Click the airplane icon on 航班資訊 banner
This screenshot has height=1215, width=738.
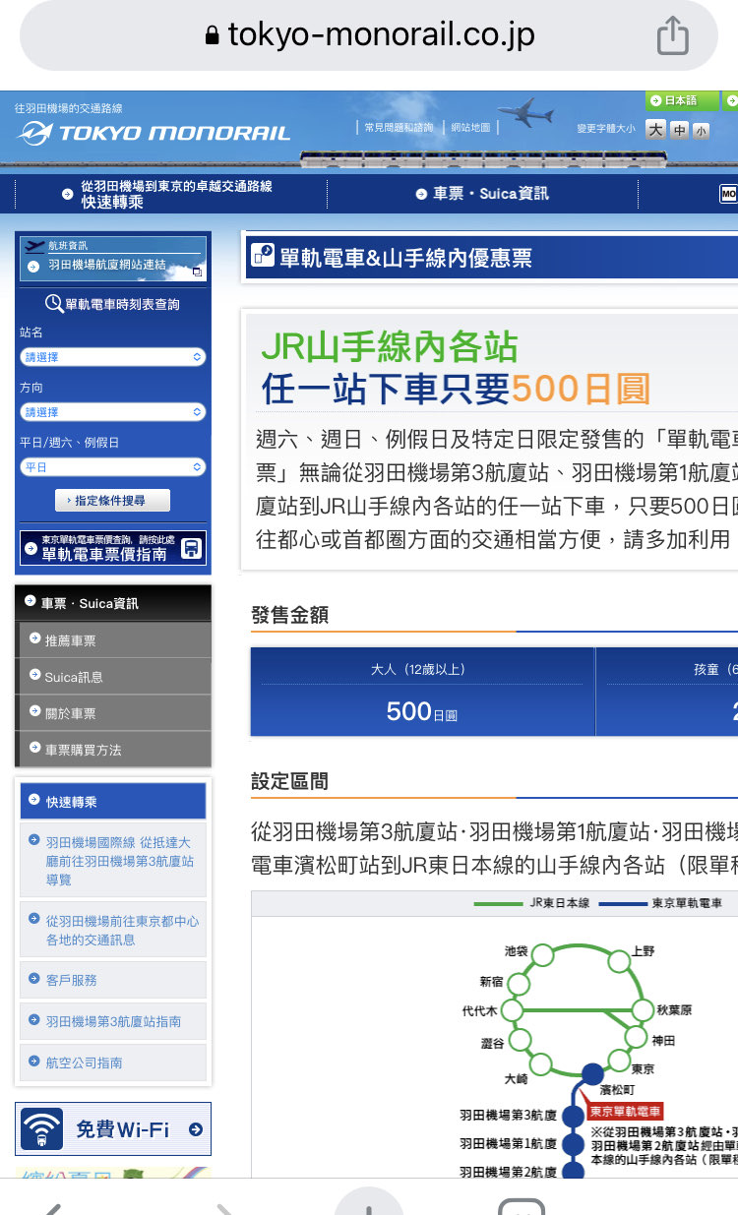point(34,246)
